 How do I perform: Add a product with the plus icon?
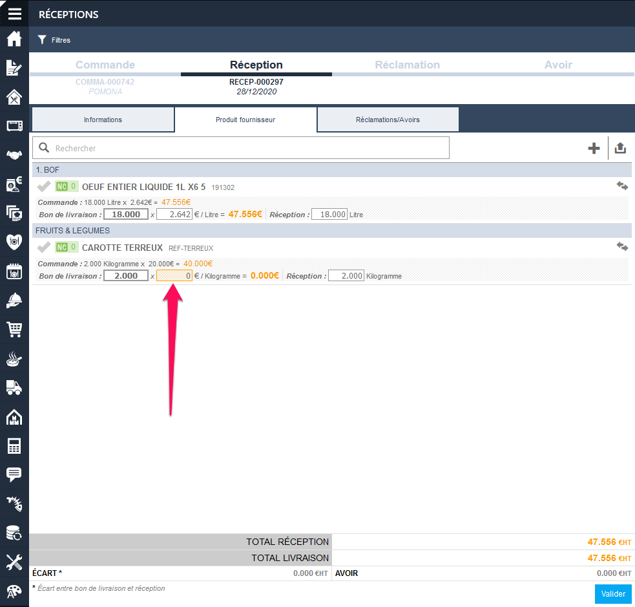(594, 148)
